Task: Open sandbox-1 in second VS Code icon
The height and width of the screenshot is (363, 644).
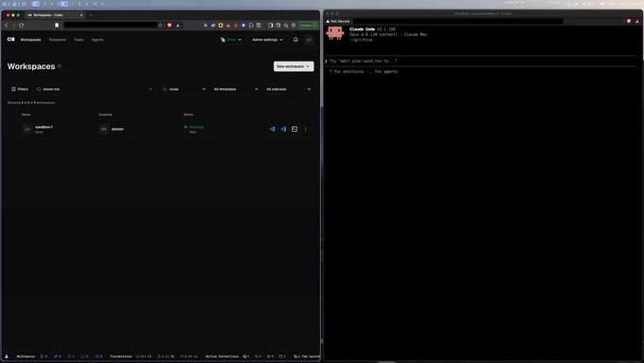Action: click(283, 129)
